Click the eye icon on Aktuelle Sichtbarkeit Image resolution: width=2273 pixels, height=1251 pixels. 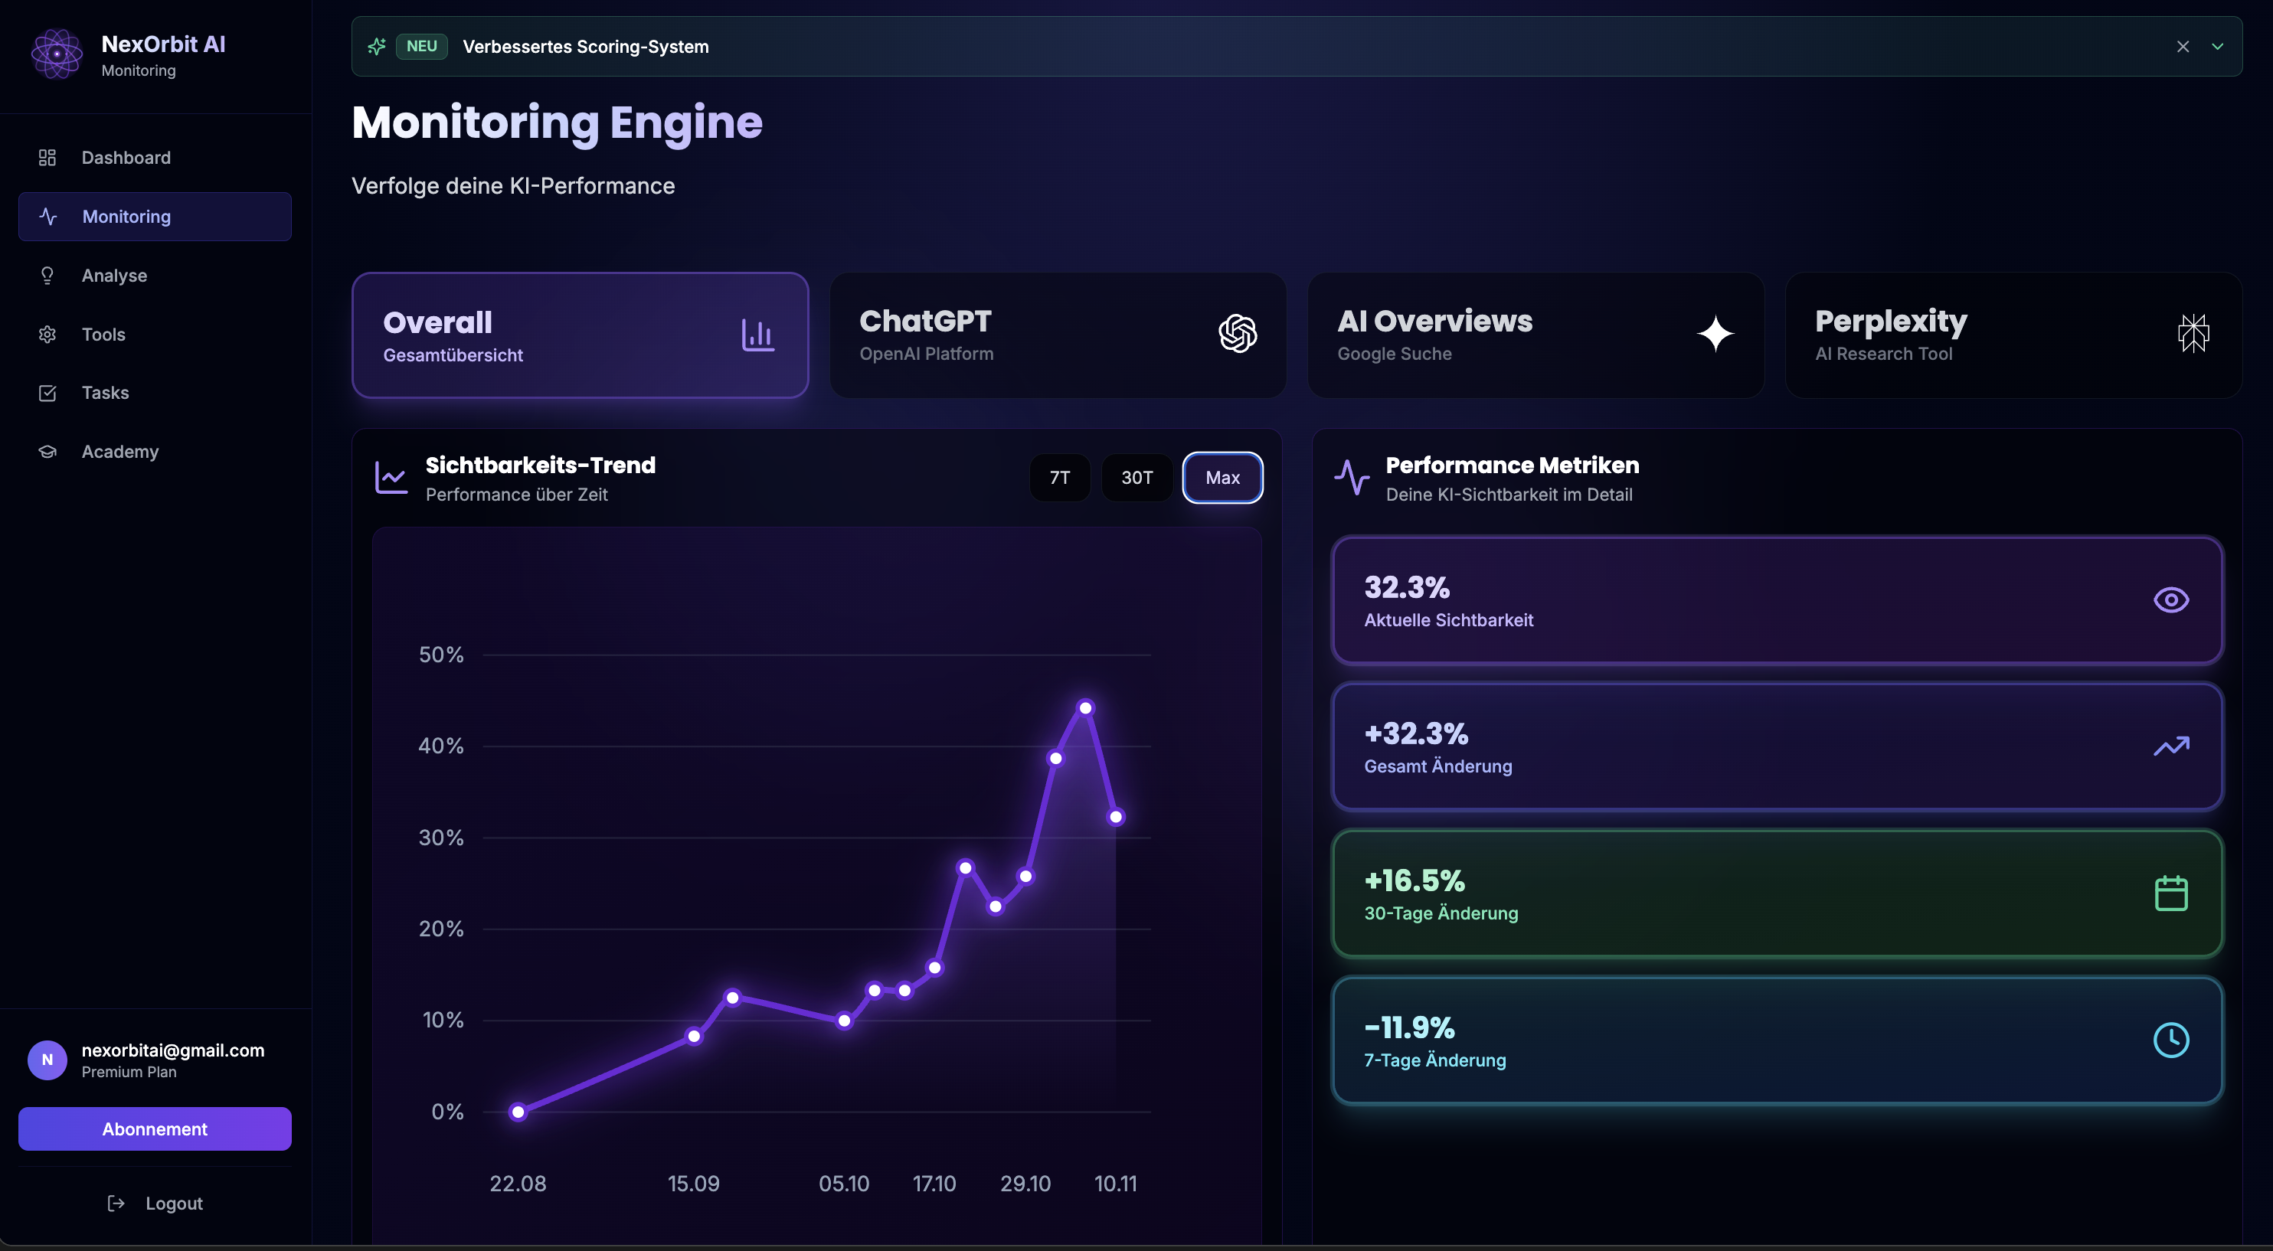2170,600
